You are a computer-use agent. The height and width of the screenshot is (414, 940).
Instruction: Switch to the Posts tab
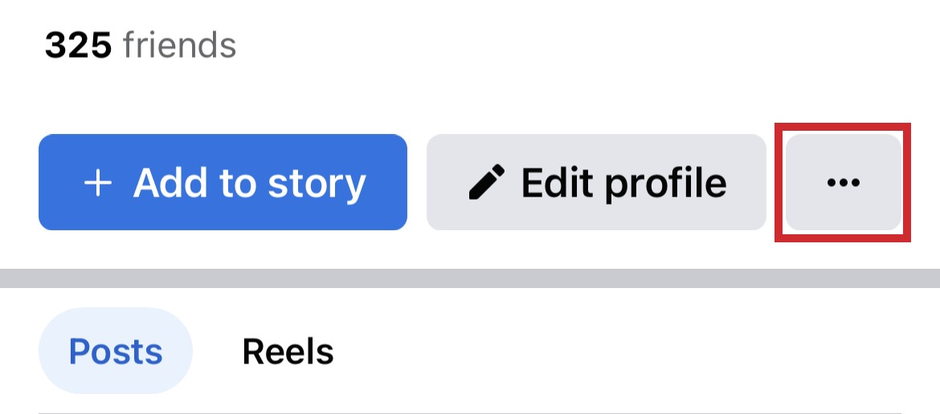116,351
